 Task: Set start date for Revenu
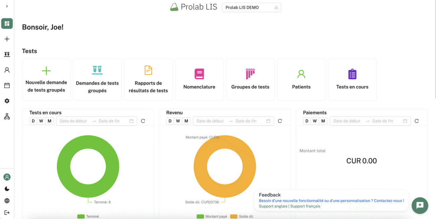210,121
